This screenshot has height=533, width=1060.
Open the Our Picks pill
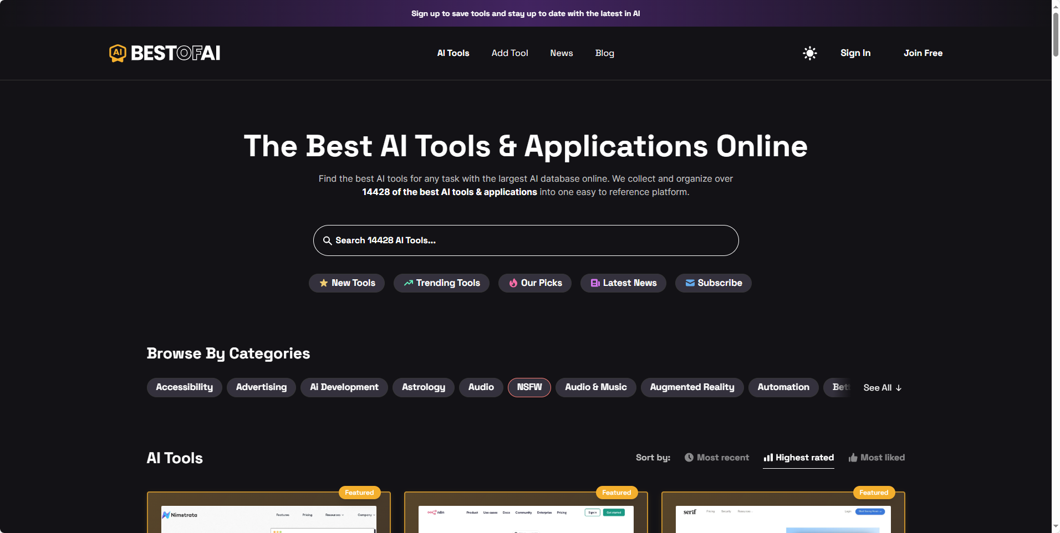click(x=535, y=283)
